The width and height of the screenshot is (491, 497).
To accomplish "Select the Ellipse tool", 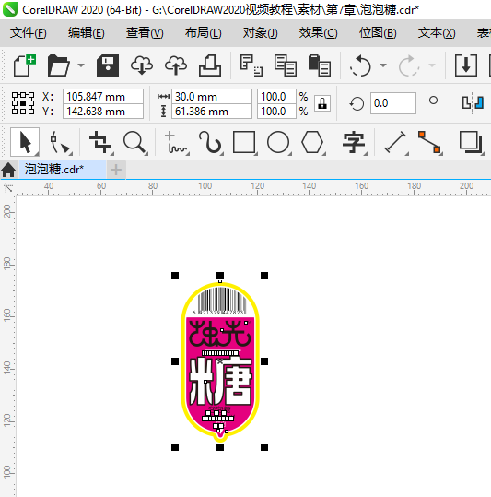I will point(278,142).
